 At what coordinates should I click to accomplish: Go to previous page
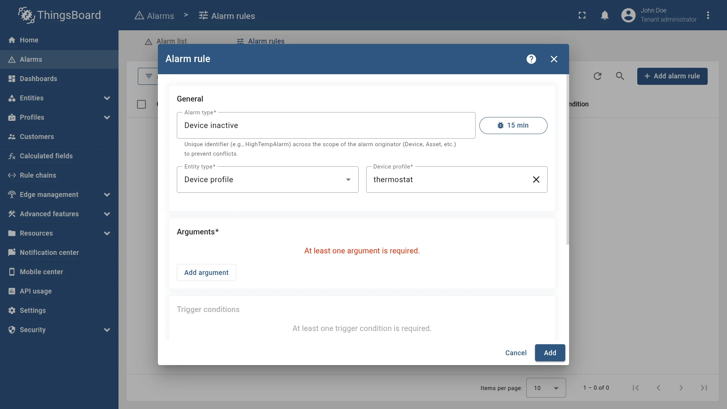click(658, 388)
